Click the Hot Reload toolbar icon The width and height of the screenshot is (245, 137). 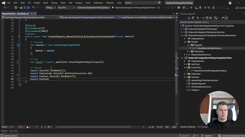click(172, 8)
